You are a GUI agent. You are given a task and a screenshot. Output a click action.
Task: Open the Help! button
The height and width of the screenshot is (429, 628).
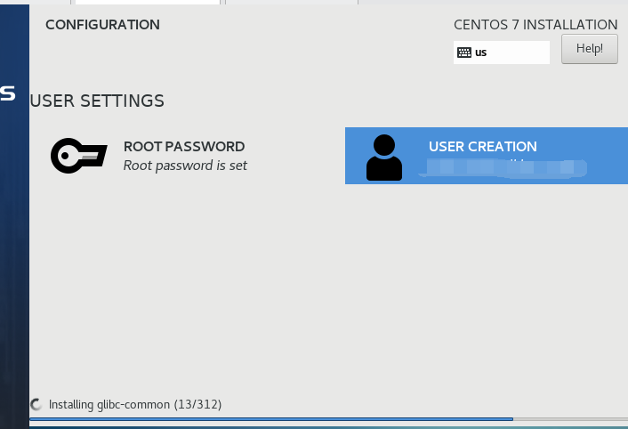[x=590, y=49]
